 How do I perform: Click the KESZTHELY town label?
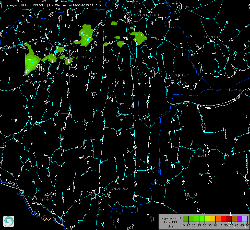click(x=180, y=75)
